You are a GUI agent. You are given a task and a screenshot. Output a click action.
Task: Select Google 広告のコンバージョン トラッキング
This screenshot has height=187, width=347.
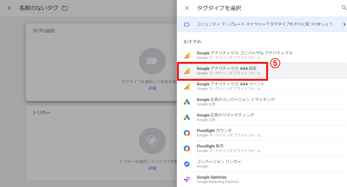pyautogui.click(x=262, y=102)
